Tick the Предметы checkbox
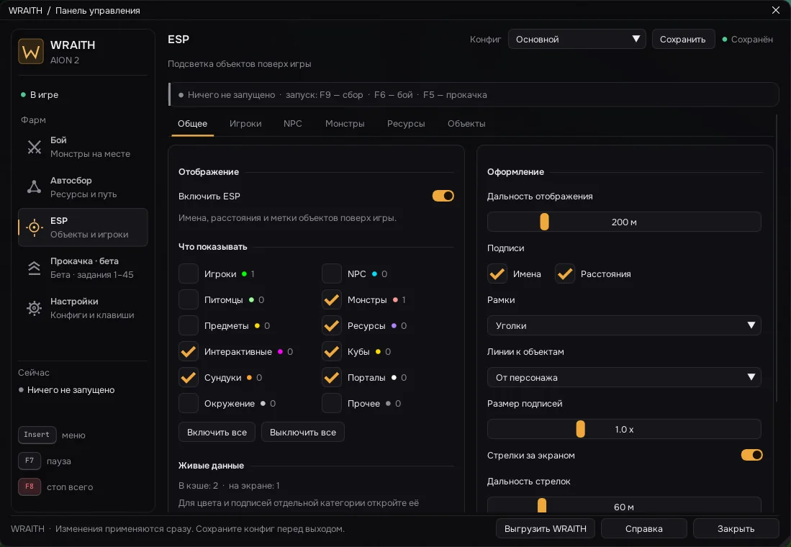 tap(189, 325)
